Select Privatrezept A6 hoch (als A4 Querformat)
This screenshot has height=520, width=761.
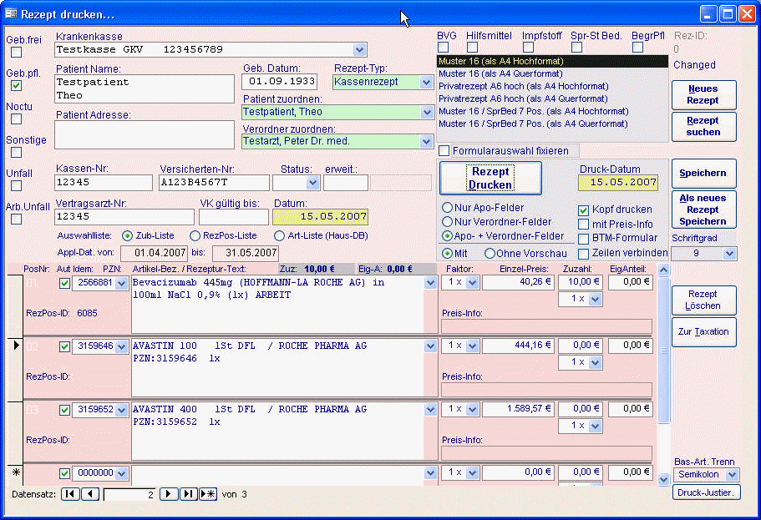pos(523,99)
